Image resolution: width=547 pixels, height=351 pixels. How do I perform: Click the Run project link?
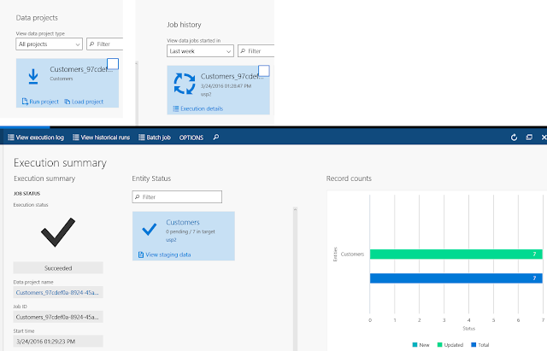pyautogui.click(x=40, y=102)
